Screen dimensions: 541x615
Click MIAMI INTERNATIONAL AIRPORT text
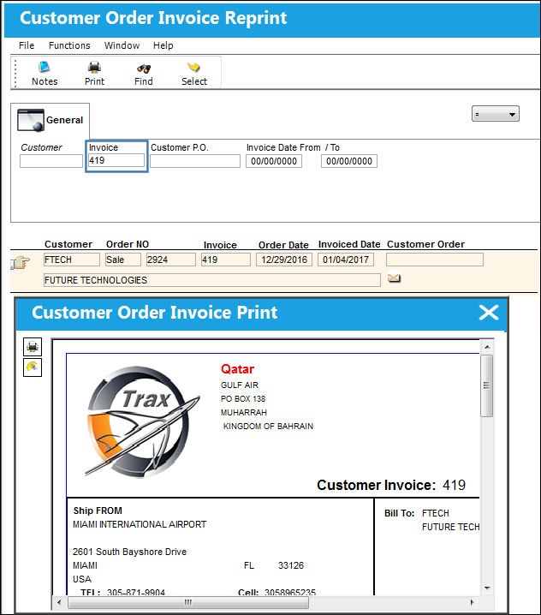[140, 524]
